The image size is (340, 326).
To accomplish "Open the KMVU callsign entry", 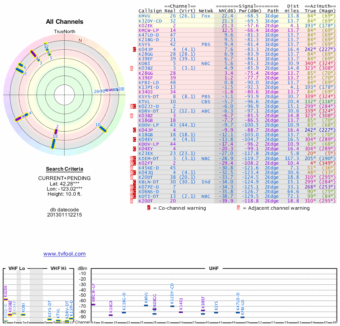I will (144, 16).
